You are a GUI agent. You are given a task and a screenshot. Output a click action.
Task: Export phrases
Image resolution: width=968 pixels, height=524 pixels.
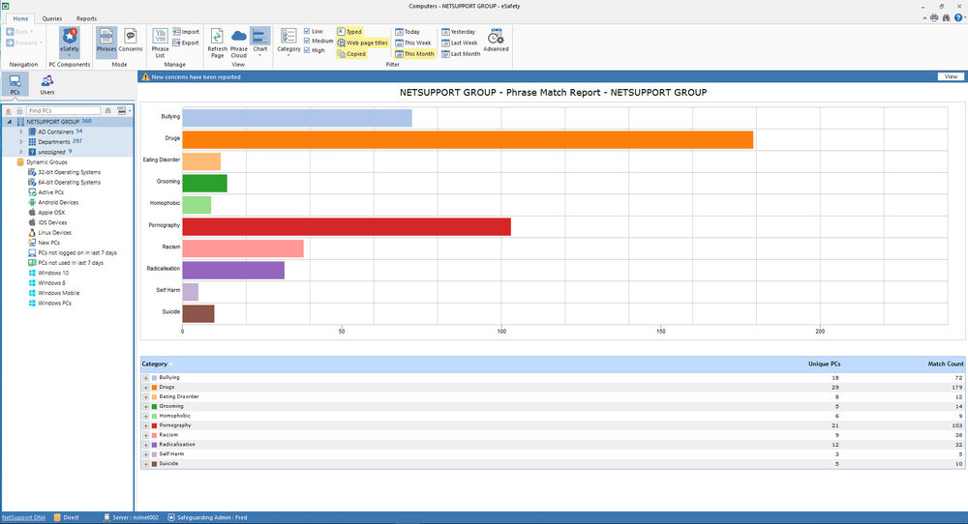click(x=186, y=44)
